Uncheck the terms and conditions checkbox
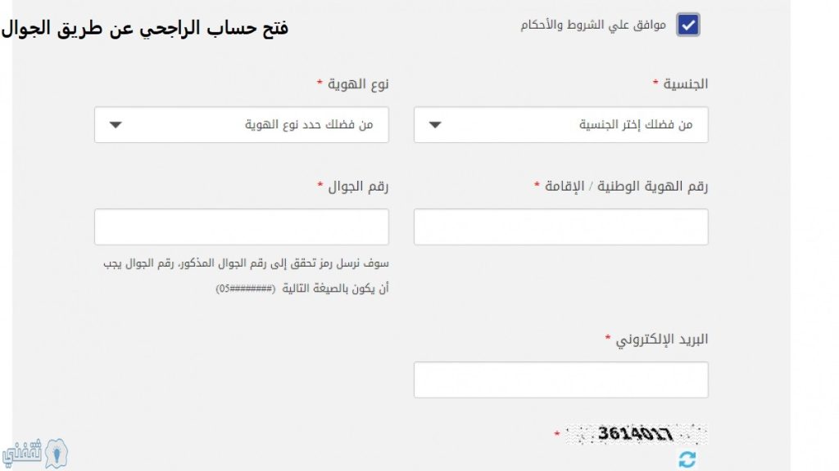 687,25
